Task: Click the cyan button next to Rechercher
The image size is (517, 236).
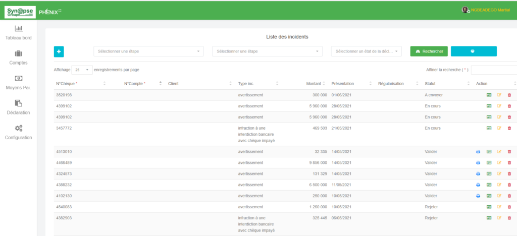Action: point(473,51)
